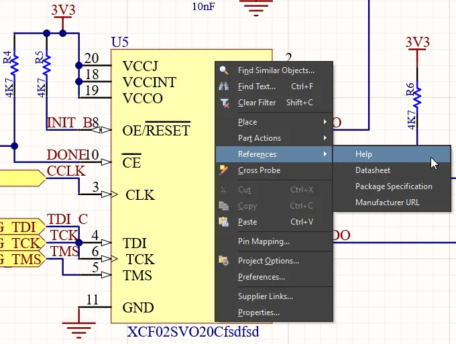
Task: Click the OE/RESET pin name
Action: click(x=156, y=129)
